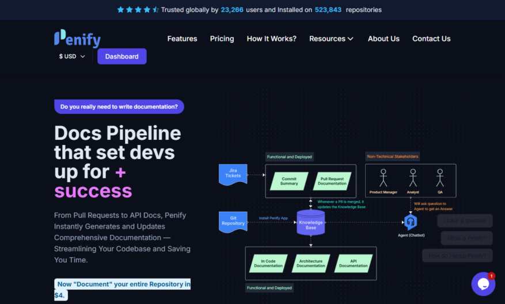Open Contact Us page

tap(431, 39)
